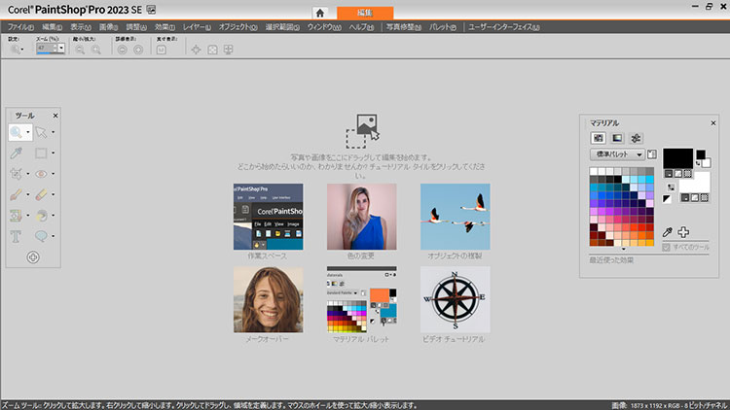
Task: Click the Home tab icon
Action: click(319, 12)
